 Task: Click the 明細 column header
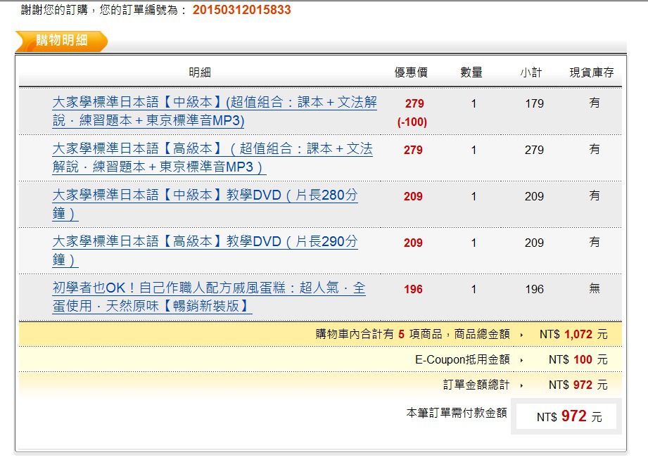[200, 72]
